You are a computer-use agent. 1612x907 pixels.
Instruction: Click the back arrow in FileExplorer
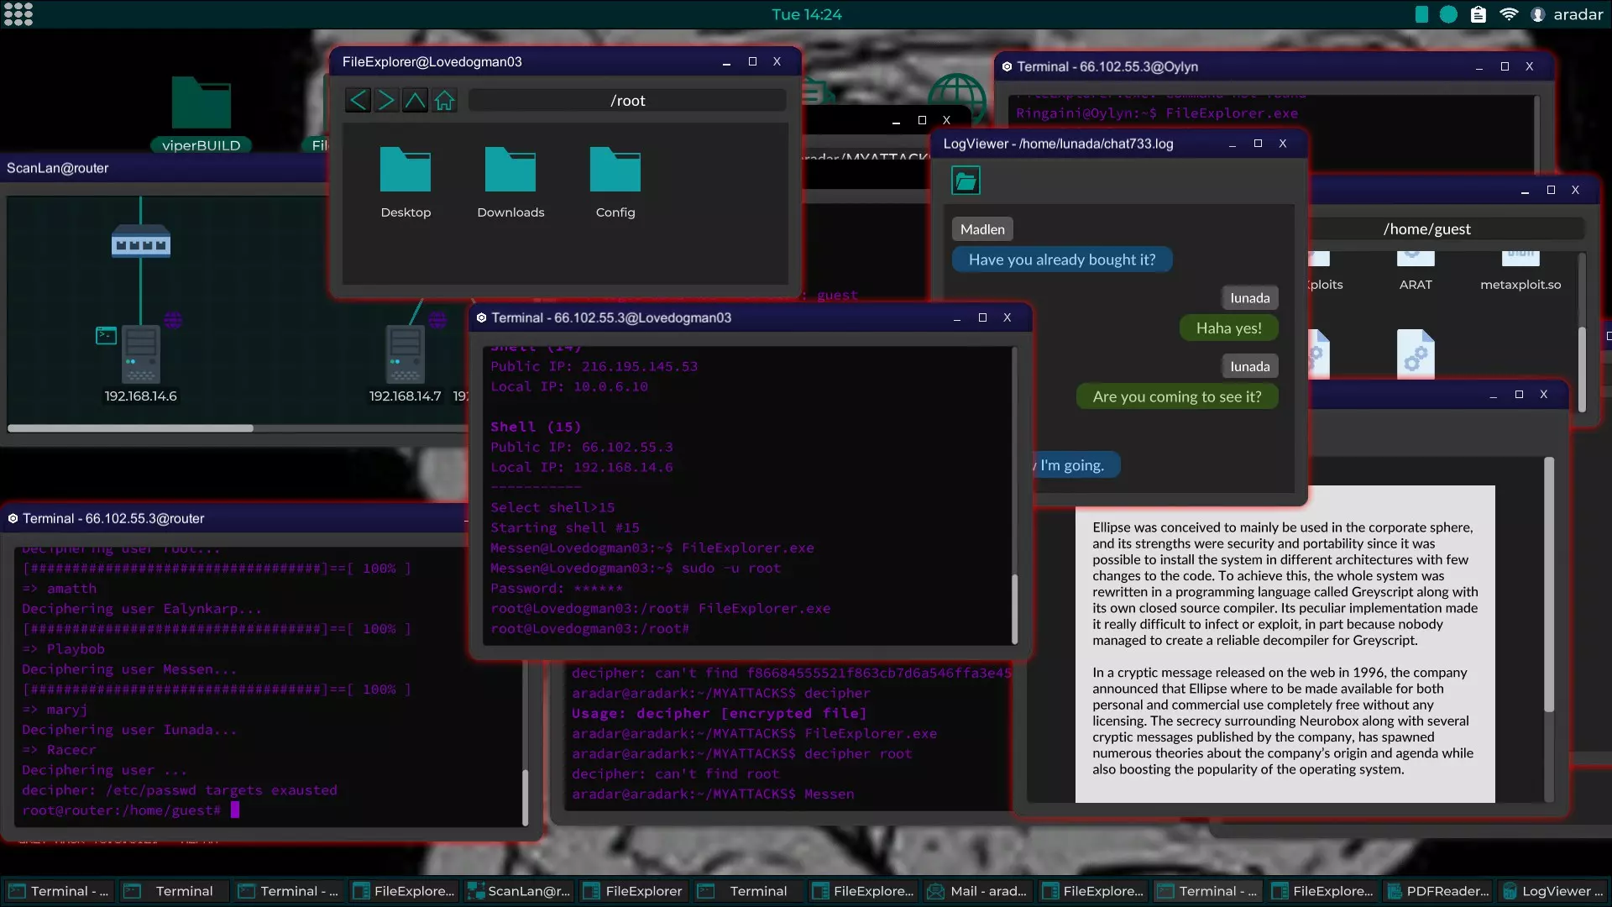pyautogui.click(x=359, y=101)
